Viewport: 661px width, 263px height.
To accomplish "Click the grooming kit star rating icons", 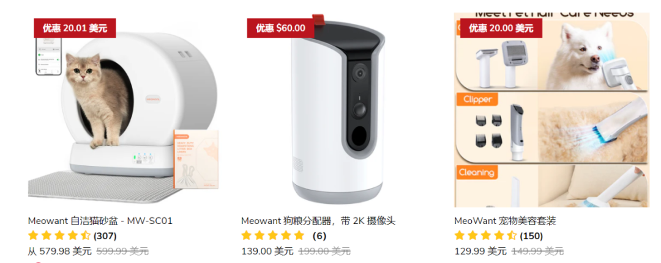I will 485,236.
